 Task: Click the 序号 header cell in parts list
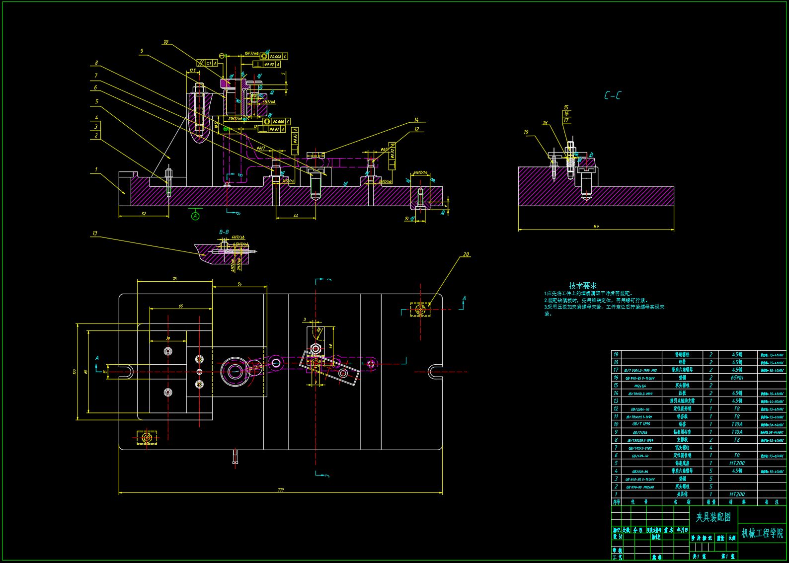(x=616, y=502)
